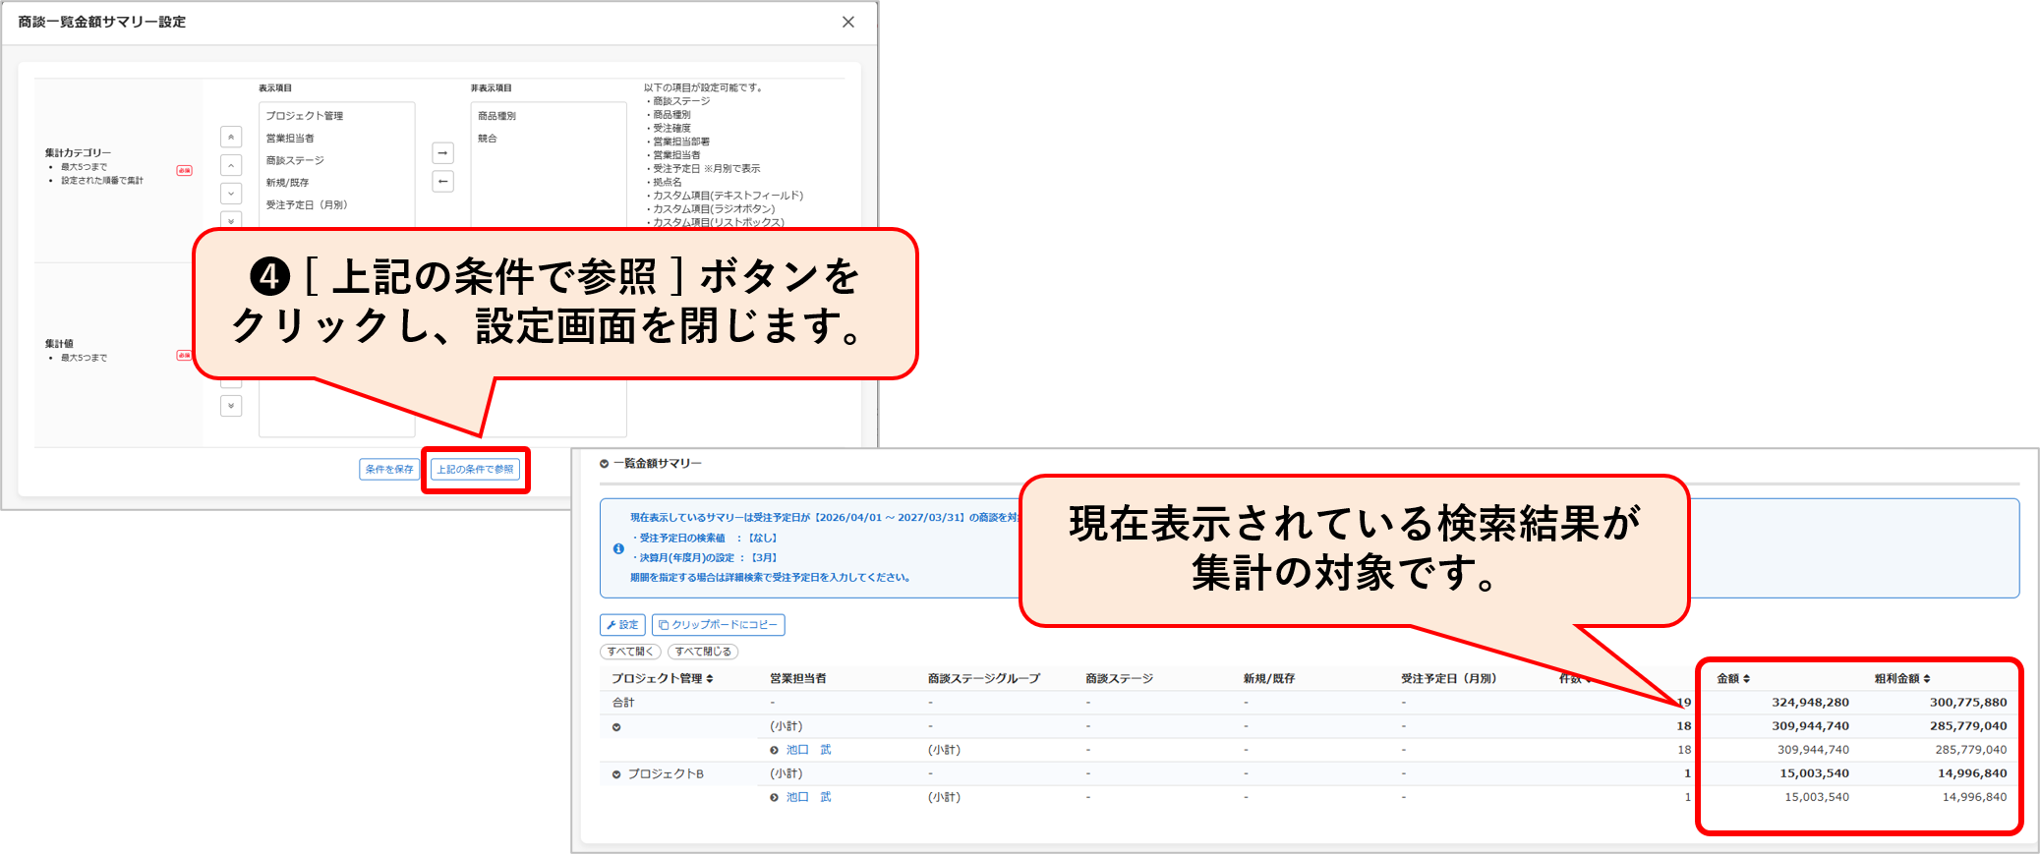This screenshot has width=2040, height=854.
Task: Select 受注予定日（月別） in 表示項目 list
Action: click(307, 205)
